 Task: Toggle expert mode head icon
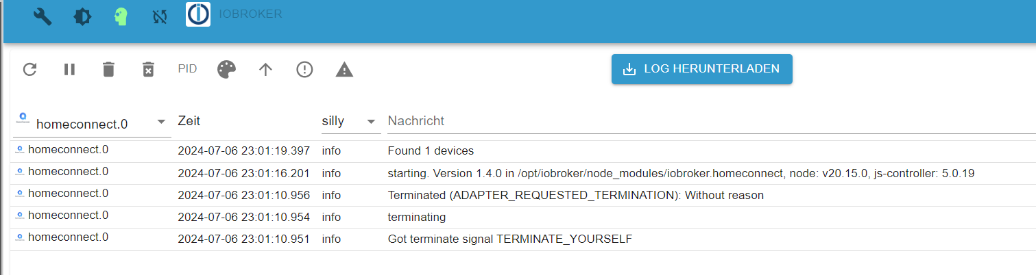point(121,16)
